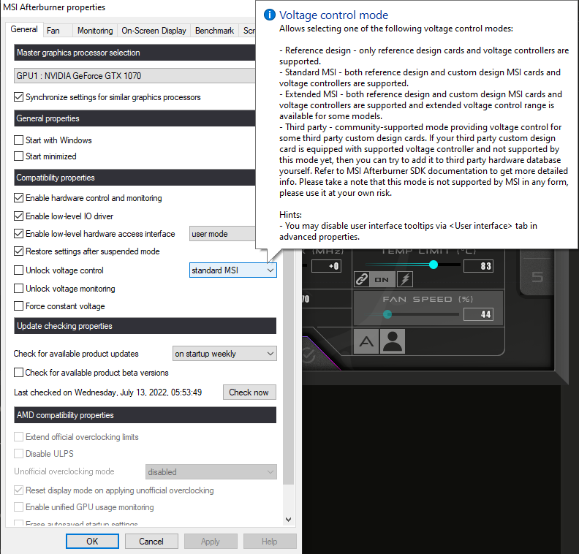The height and width of the screenshot is (554, 579).
Task: Click the Check now button
Action: pos(249,392)
